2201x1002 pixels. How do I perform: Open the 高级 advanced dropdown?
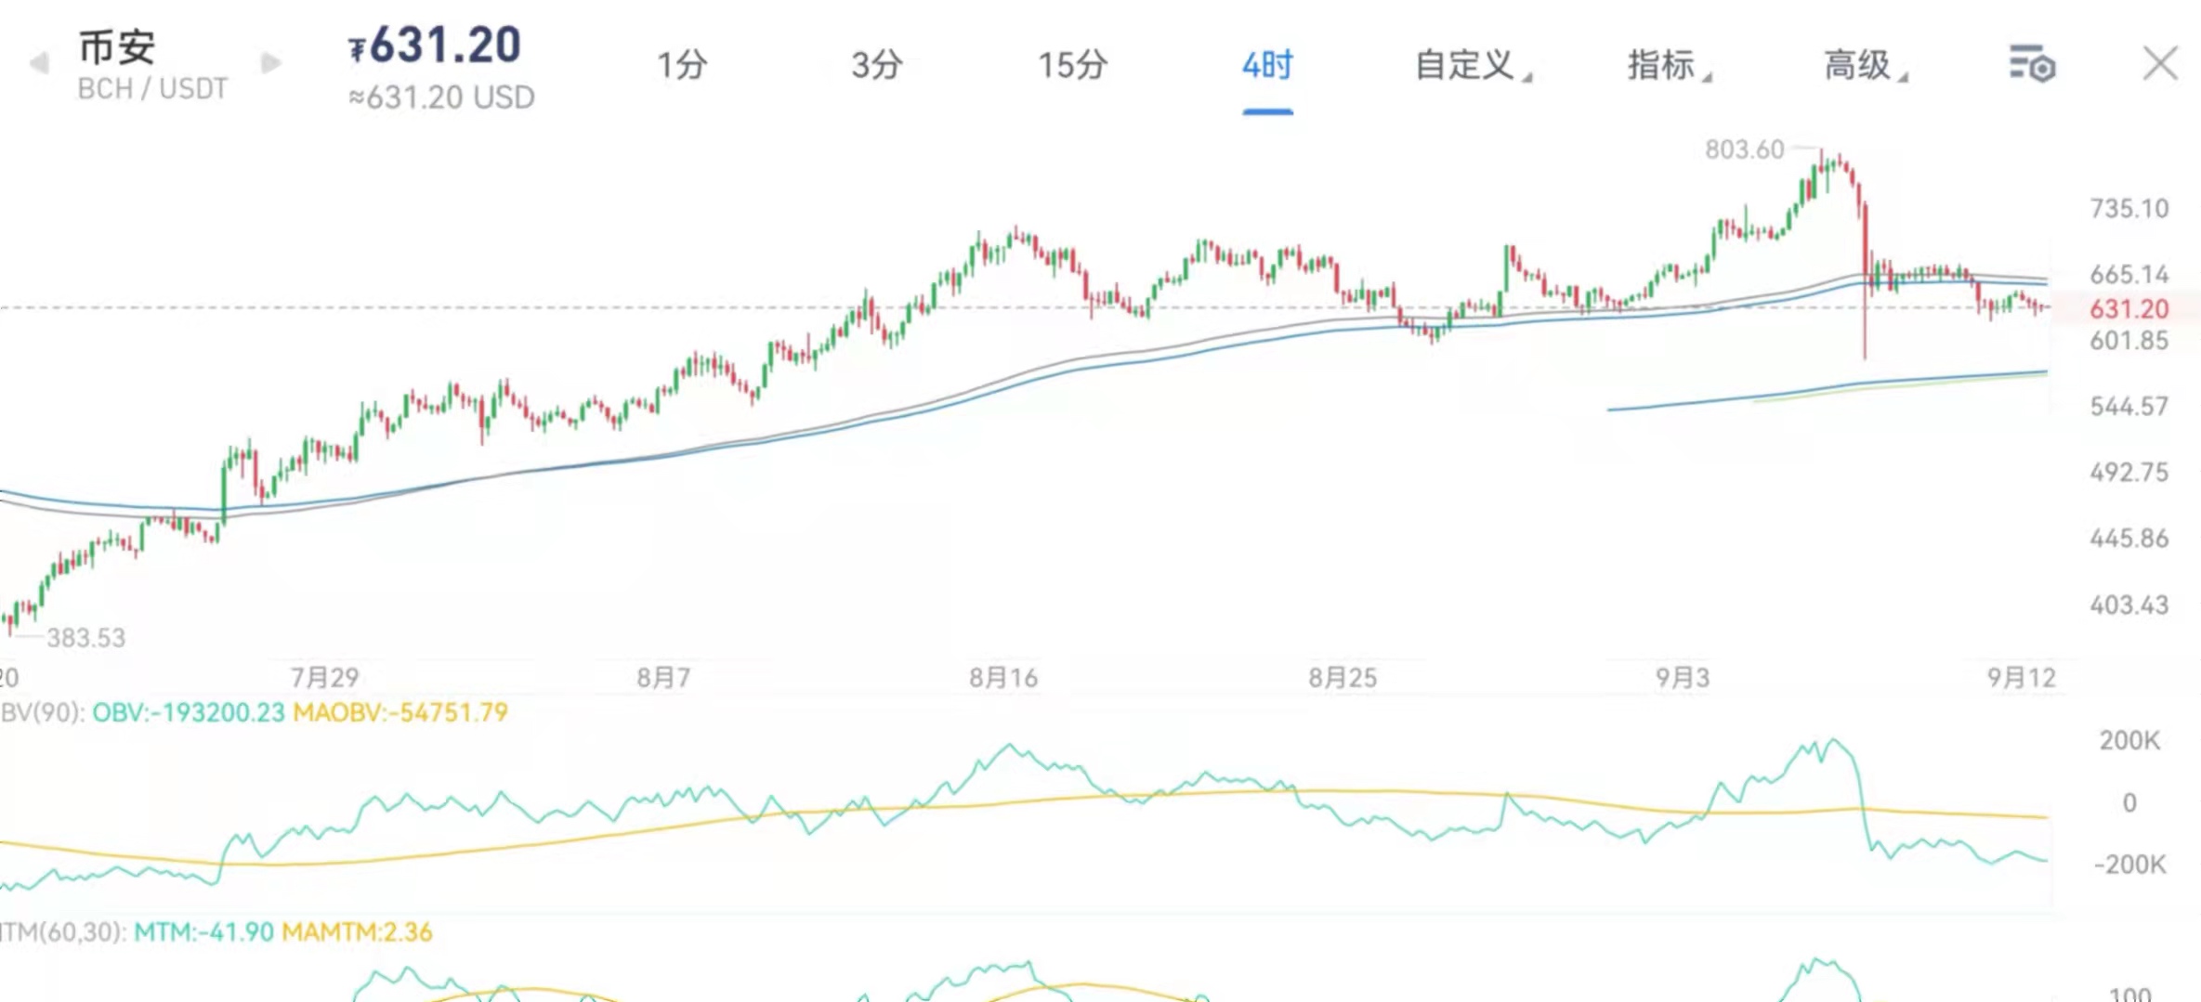[x=1865, y=65]
